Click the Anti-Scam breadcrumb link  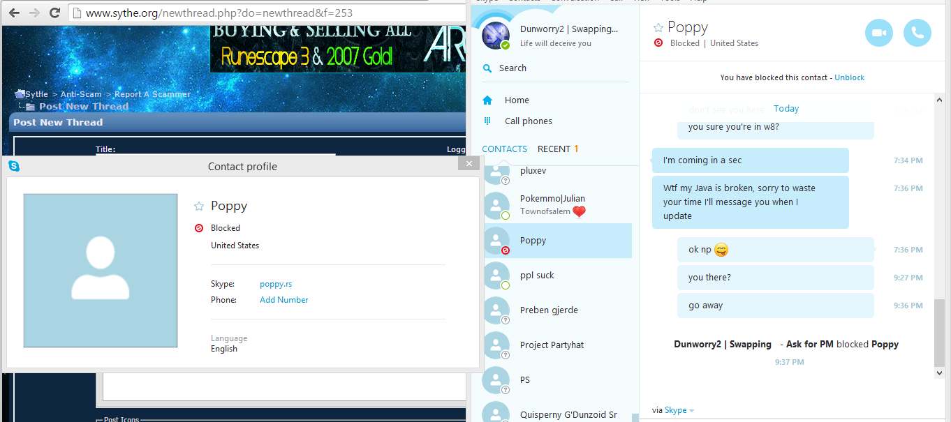pos(81,94)
